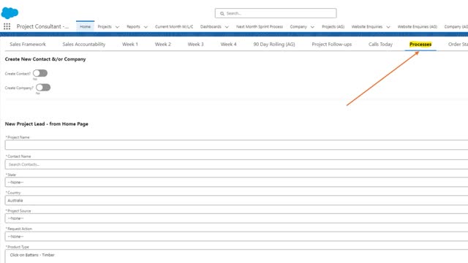Screen dimensions: 468x263
Task: Open the Project Source picklist
Action: [x=236, y=218]
